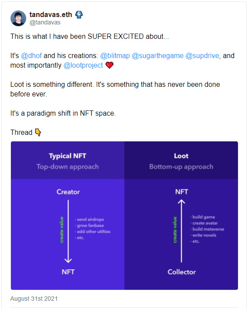Open the @blitmap mention
The width and height of the screenshot is (248, 309).
click(115, 56)
